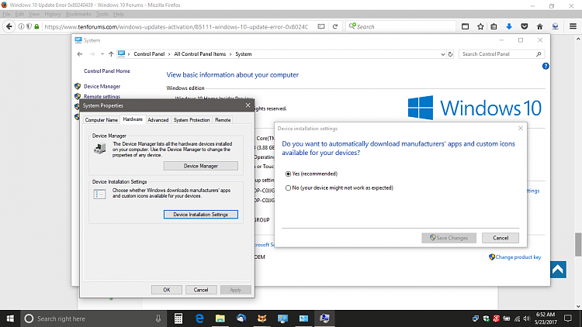The width and height of the screenshot is (582, 327).
Task: Click the blue scroll-to-top arrow button
Action: click(x=558, y=270)
